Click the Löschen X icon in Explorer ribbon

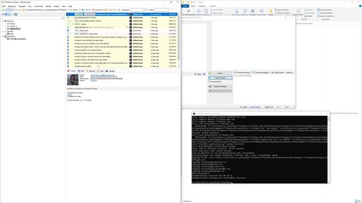(x=253, y=11)
